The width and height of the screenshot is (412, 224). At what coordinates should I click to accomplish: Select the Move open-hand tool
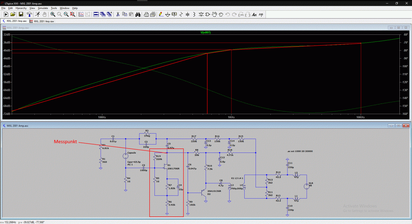tap(214, 14)
